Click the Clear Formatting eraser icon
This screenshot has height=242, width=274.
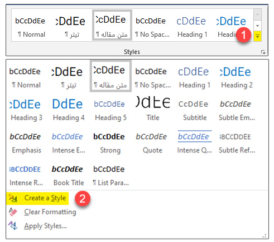(x=13, y=212)
